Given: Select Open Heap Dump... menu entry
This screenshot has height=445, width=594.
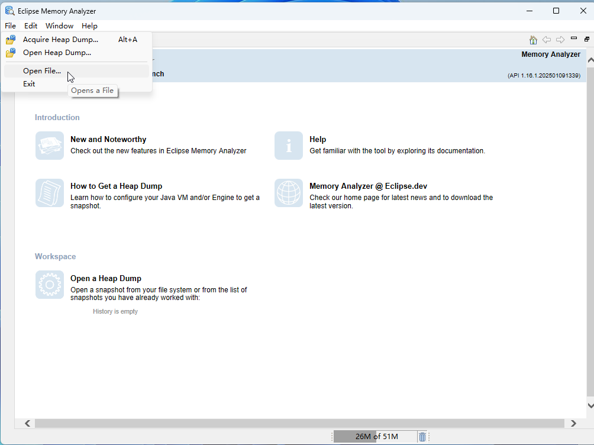Looking at the screenshot, I should pos(76,53).
